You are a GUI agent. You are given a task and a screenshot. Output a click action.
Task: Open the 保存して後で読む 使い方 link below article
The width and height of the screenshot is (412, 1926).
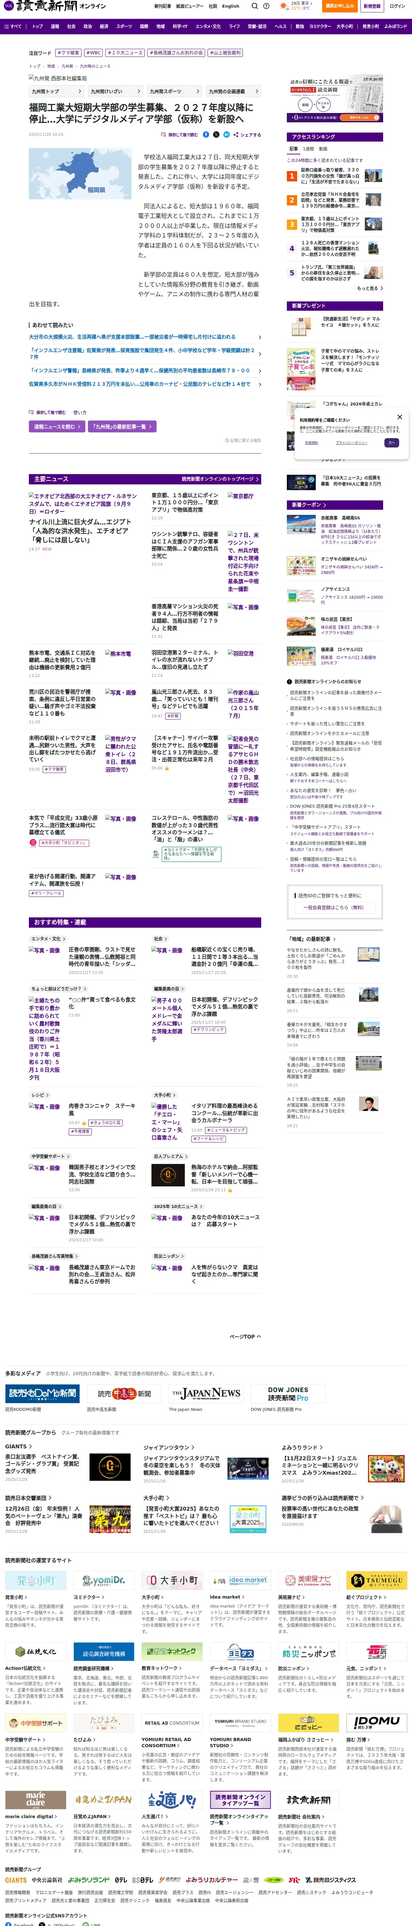click(79, 413)
